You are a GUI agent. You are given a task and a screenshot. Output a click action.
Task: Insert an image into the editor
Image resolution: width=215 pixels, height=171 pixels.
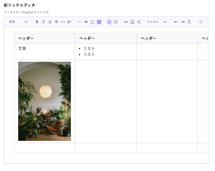(132, 22)
